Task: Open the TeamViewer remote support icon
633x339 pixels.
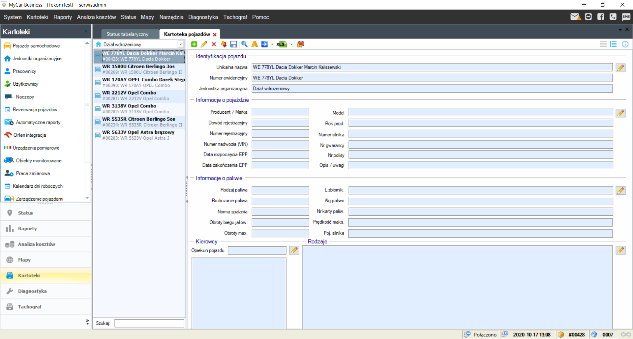Action: (x=588, y=17)
